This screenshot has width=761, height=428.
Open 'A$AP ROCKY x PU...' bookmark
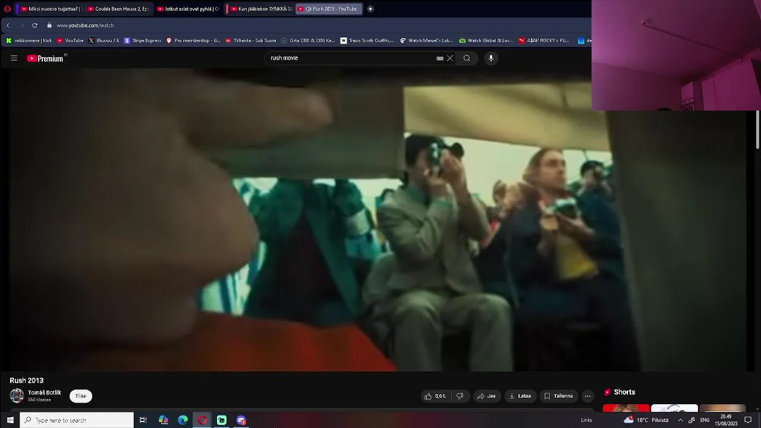pos(544,40)
